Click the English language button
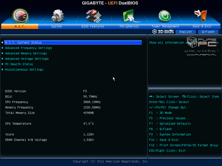The height and width of the screenshot is (166, 222). coord(186,32)
